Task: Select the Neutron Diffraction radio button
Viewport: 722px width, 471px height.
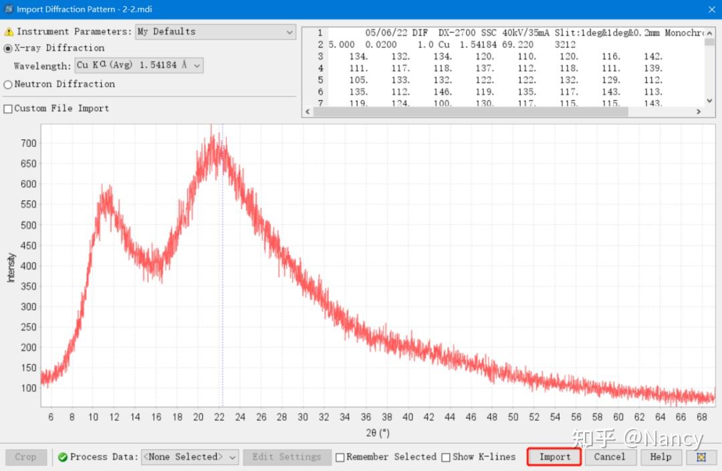Action: [x=9, y=84]
